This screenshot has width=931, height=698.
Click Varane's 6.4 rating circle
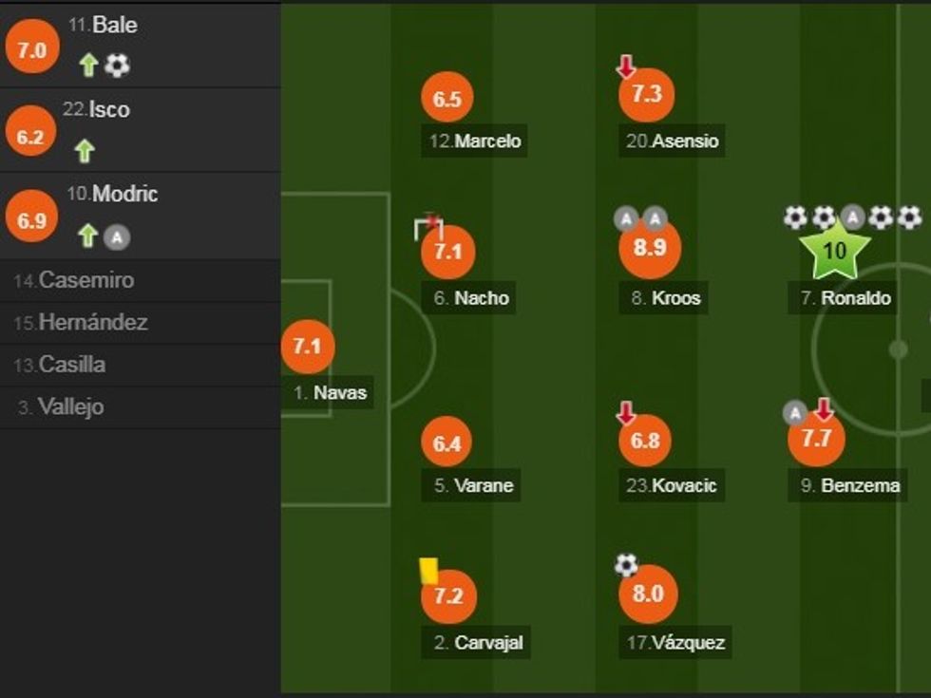[446, 443]
